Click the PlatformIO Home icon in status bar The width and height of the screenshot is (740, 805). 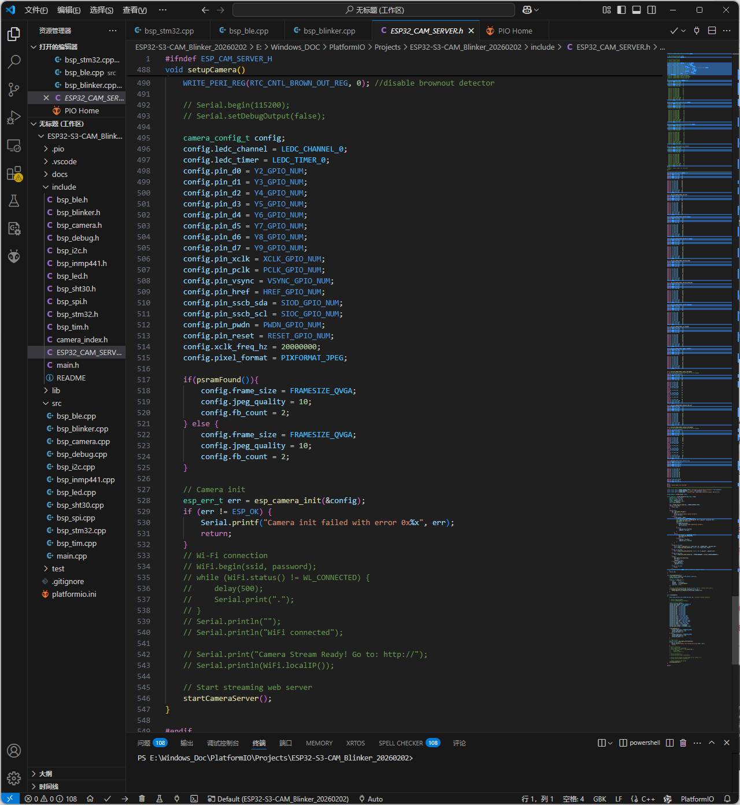(x=90, y=799)
